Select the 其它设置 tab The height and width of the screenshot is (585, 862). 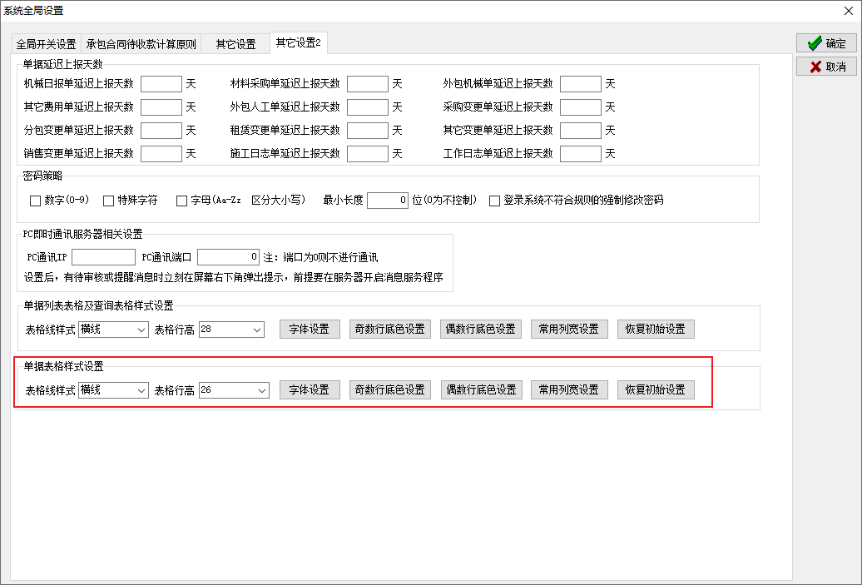(x=235, y=44)
